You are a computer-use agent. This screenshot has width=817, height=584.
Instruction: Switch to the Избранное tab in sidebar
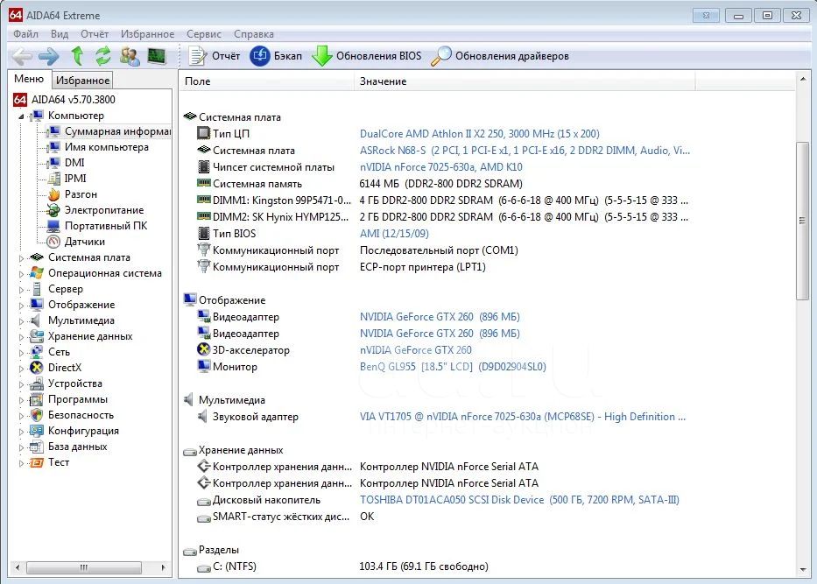83,81
